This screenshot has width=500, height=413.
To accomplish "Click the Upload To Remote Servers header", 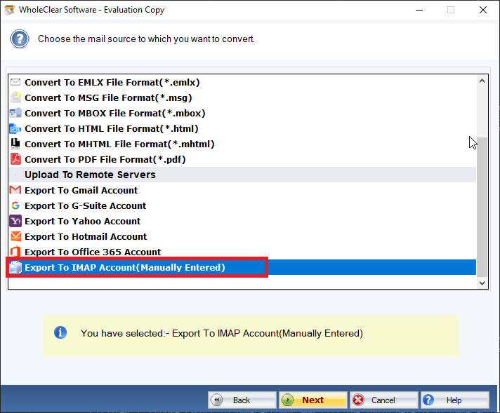I will 90,175.
